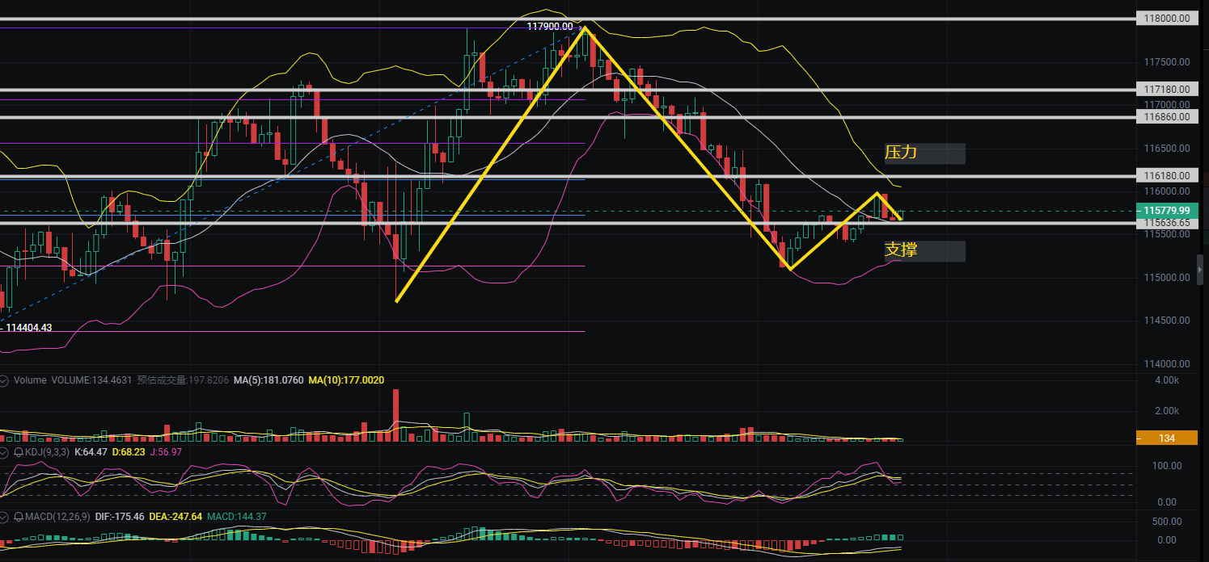This screenshot has width=1209, height=562.
Task: Click the MA(5) volume average label
Action: click(x=268, y=380)
